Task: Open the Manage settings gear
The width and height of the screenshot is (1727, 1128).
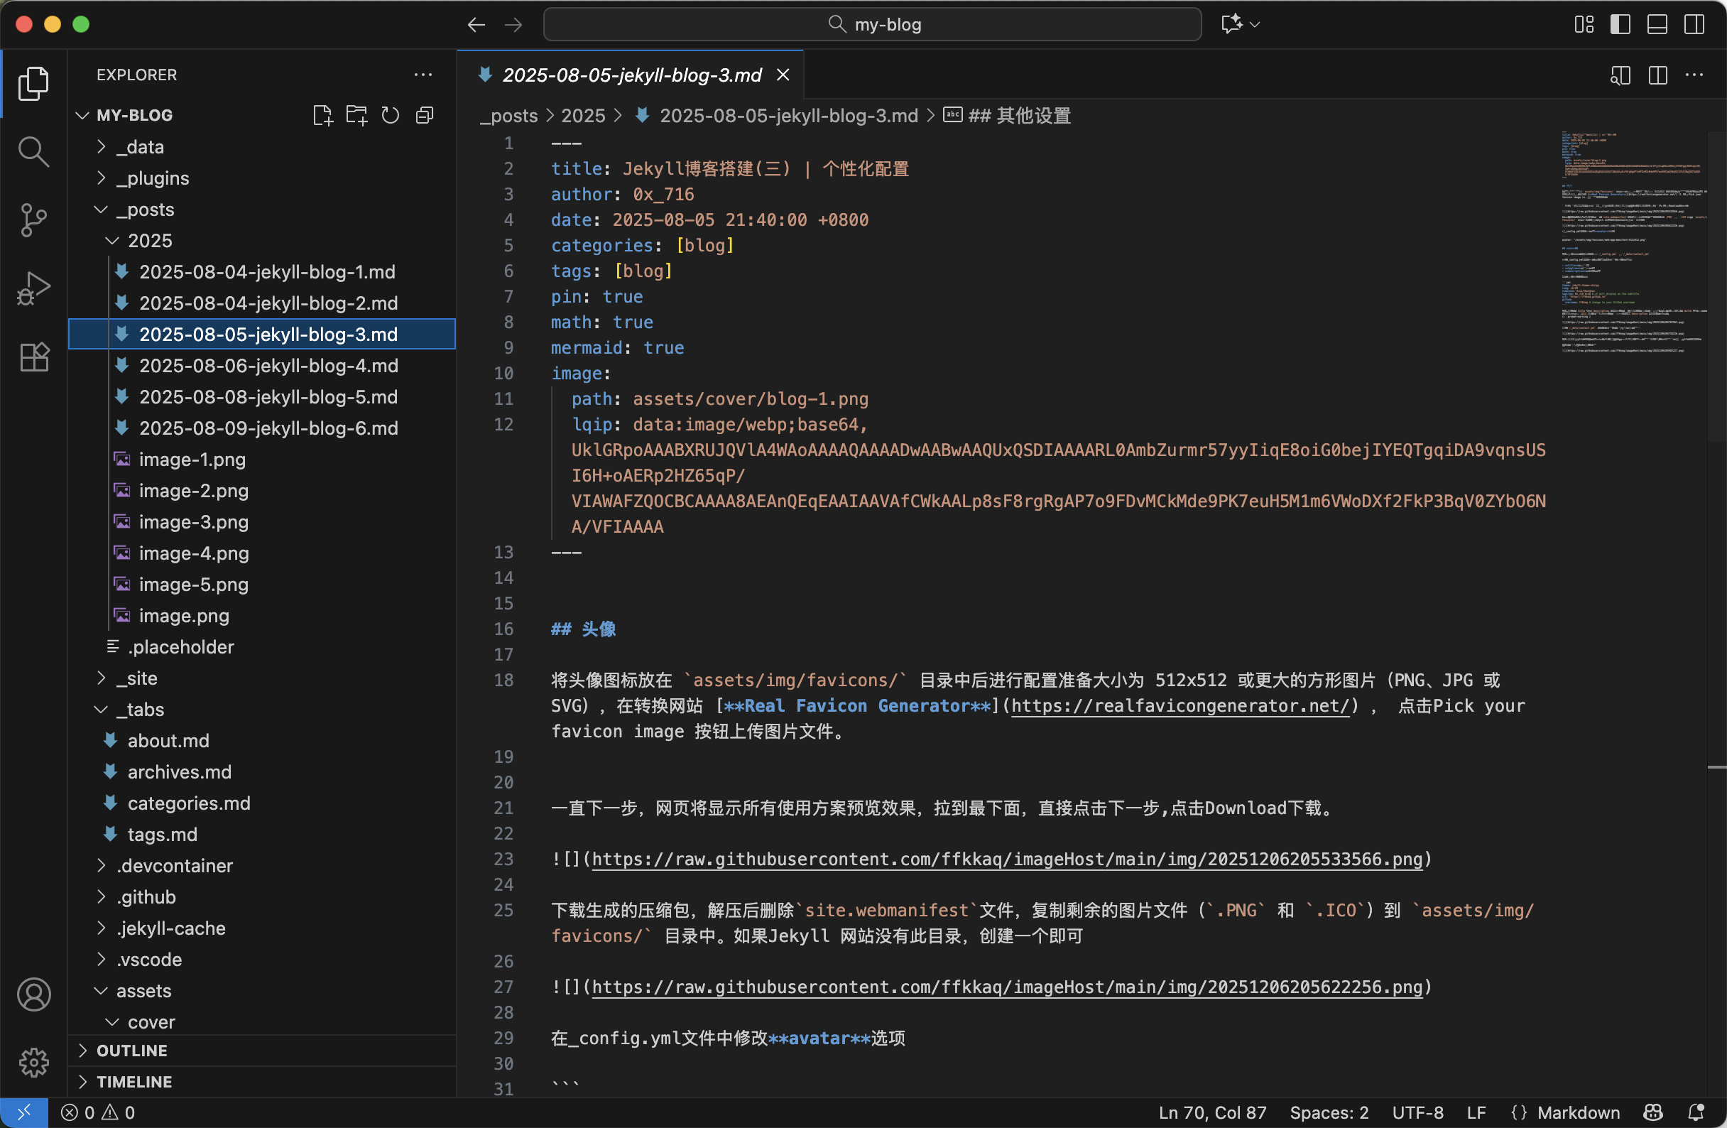Action: (x=33, y=1062)
